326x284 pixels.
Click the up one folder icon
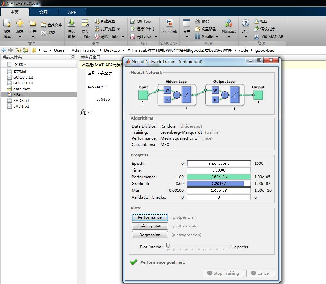click(x=18, y=50)
